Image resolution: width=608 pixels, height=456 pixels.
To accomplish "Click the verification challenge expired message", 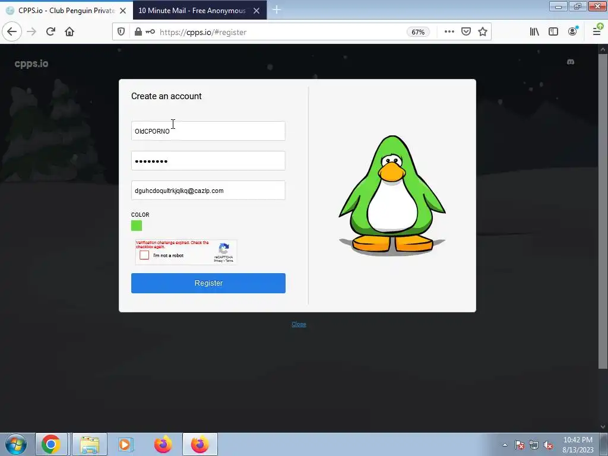I will click(x=172, y=244).
